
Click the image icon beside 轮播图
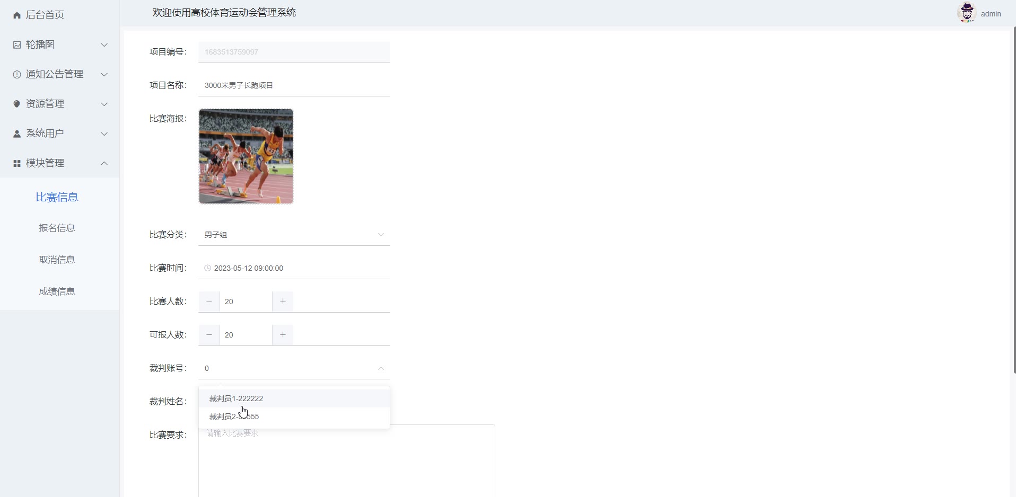(x=17, y=45)
